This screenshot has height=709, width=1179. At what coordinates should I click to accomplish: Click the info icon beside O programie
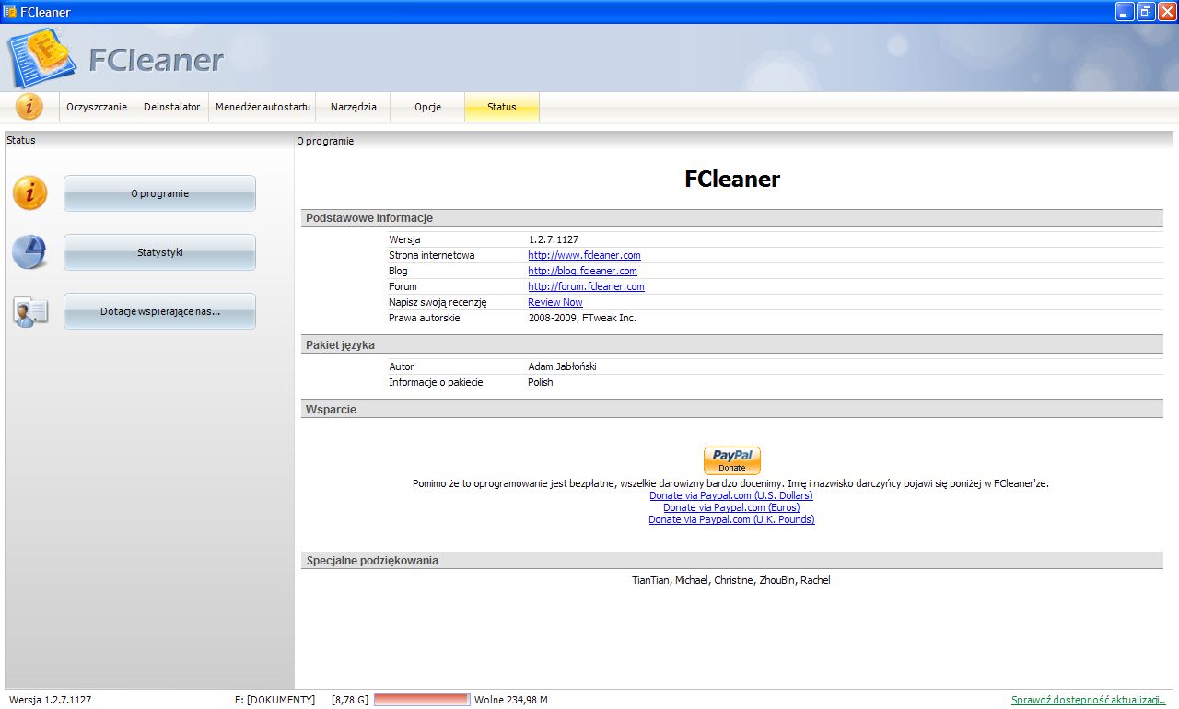(x=29, y=193)
